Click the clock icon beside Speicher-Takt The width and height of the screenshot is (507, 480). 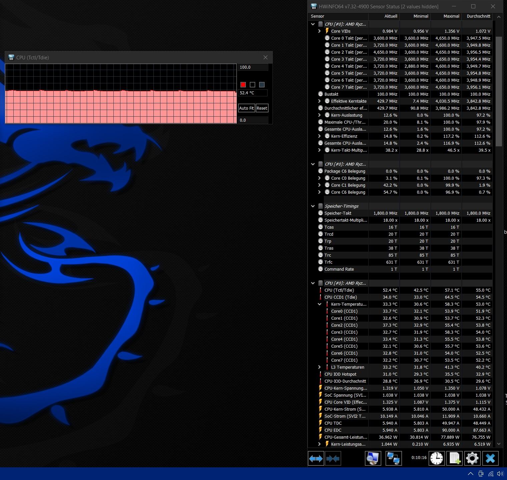(x=321, y=213)
